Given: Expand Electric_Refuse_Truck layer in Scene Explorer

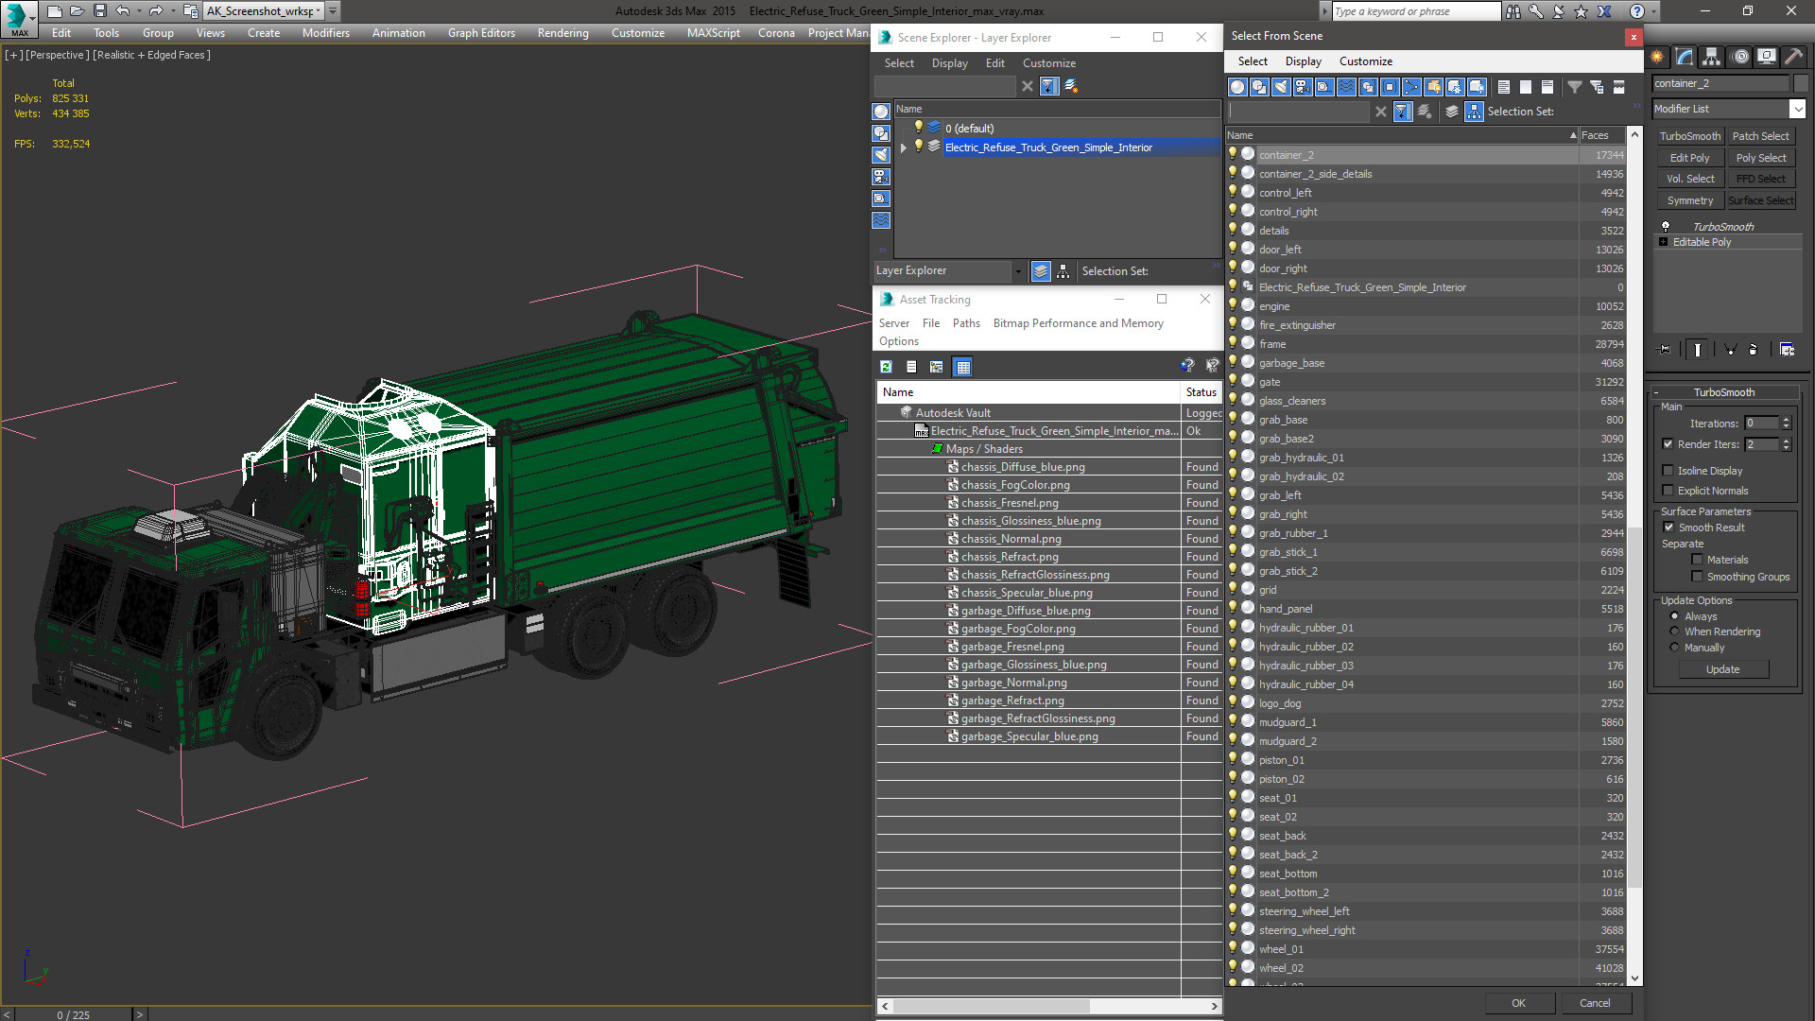Looking at the screenshot, I should (x=904, y=147).
